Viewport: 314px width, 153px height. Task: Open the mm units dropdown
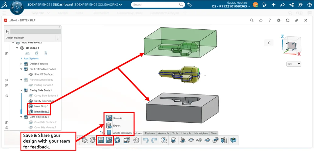point(294,64)
